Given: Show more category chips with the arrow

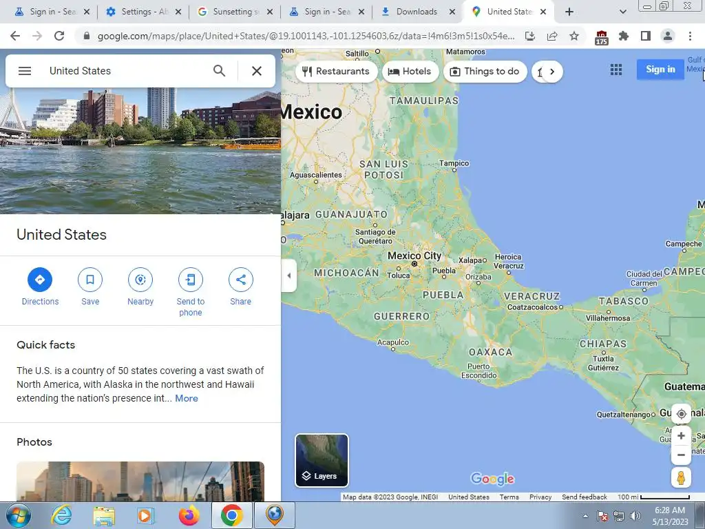Looking at the screenshot, I should tap(552, 72).
